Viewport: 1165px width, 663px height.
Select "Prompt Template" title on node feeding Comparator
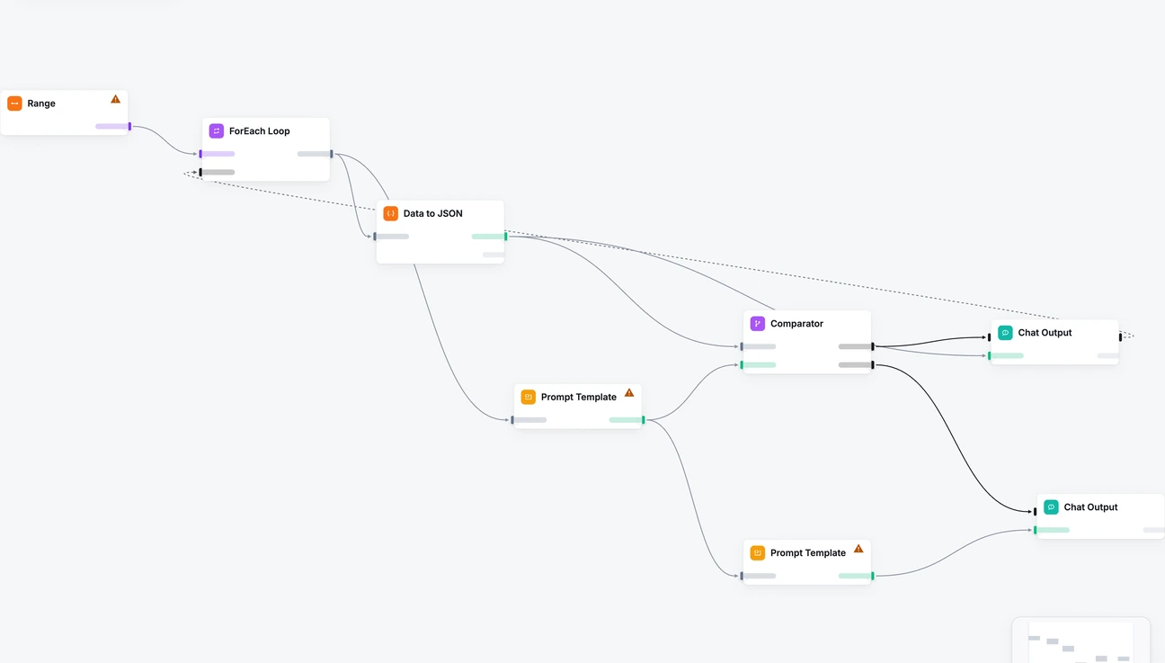coord(579,397)
